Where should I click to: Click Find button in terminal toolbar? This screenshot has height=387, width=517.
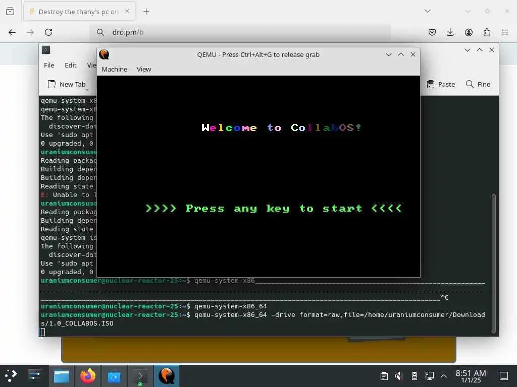coord(478,84)
